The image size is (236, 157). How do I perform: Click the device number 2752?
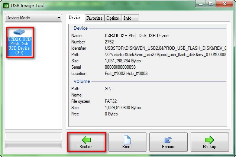(x=109, y=42)
